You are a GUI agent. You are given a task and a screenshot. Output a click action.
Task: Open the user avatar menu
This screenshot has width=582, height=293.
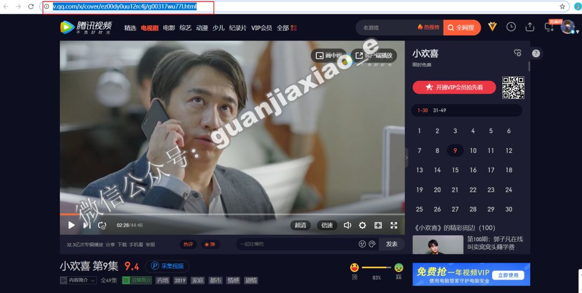coord(568,27)
